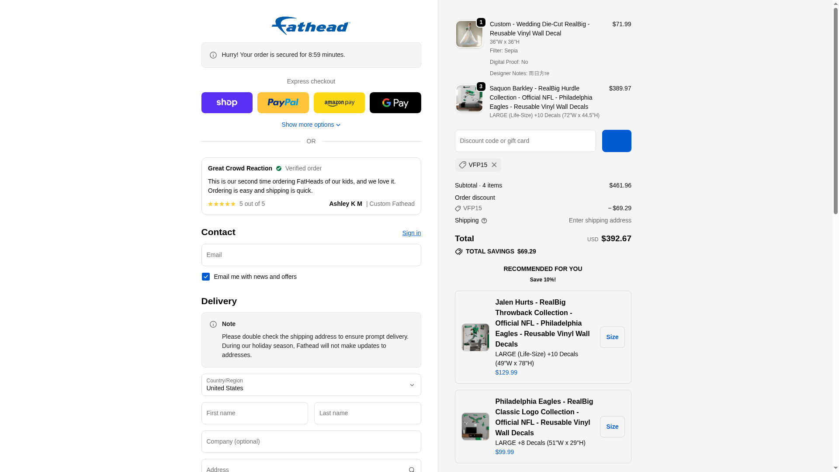The width and height of the screenshot is (839, 472).
Task: Click the Fathead logo
Action: (311, 26)
